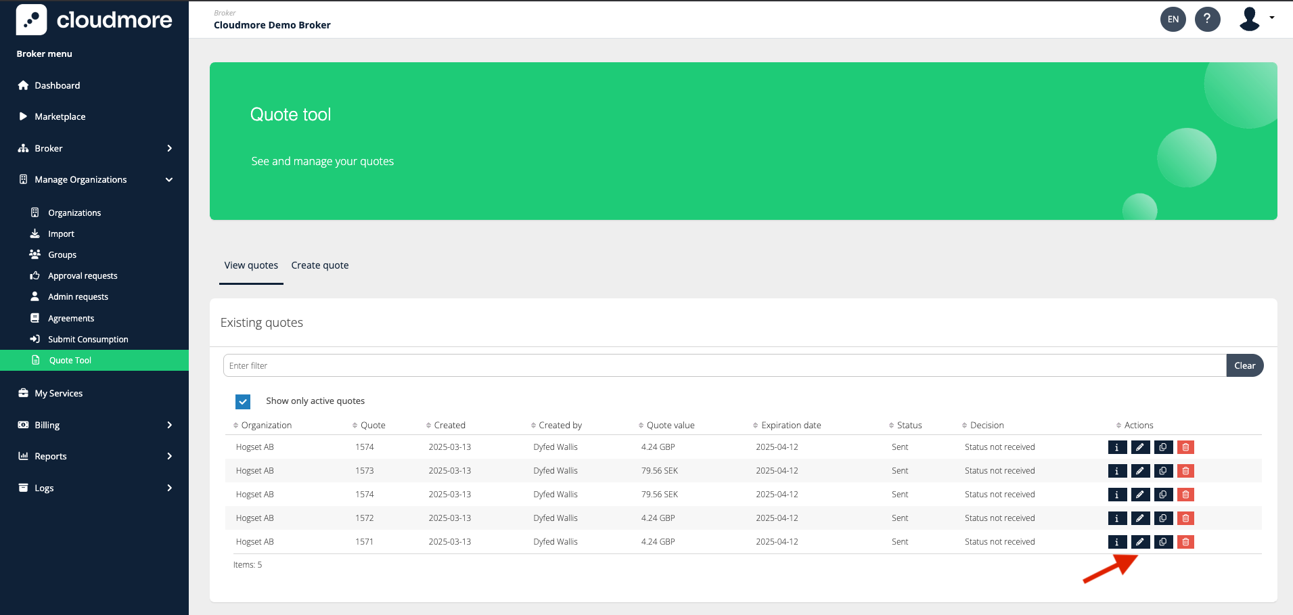
Task: Open Dashboard from the broker menu
Action: 57,85
